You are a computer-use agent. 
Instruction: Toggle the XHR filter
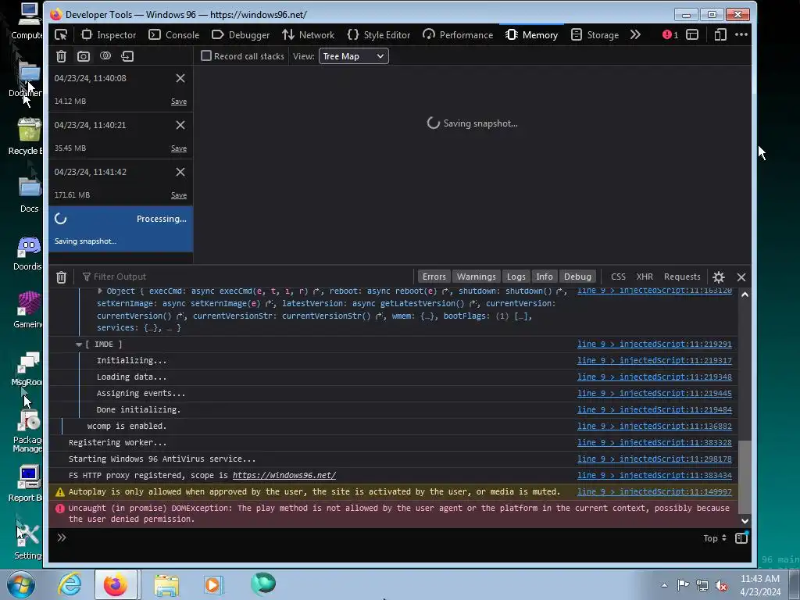pos(645,277)
